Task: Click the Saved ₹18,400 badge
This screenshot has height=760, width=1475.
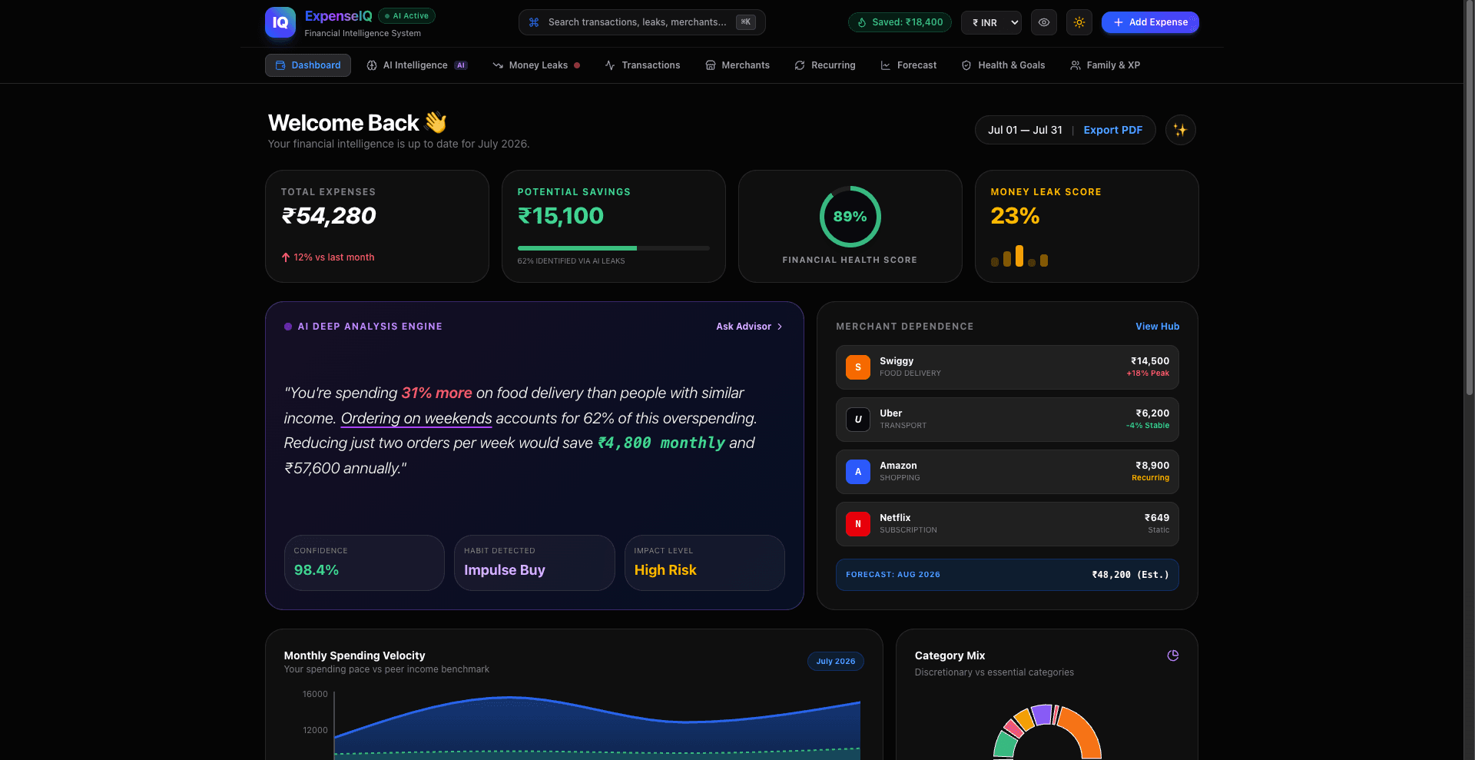Action: tap(900, 22)
